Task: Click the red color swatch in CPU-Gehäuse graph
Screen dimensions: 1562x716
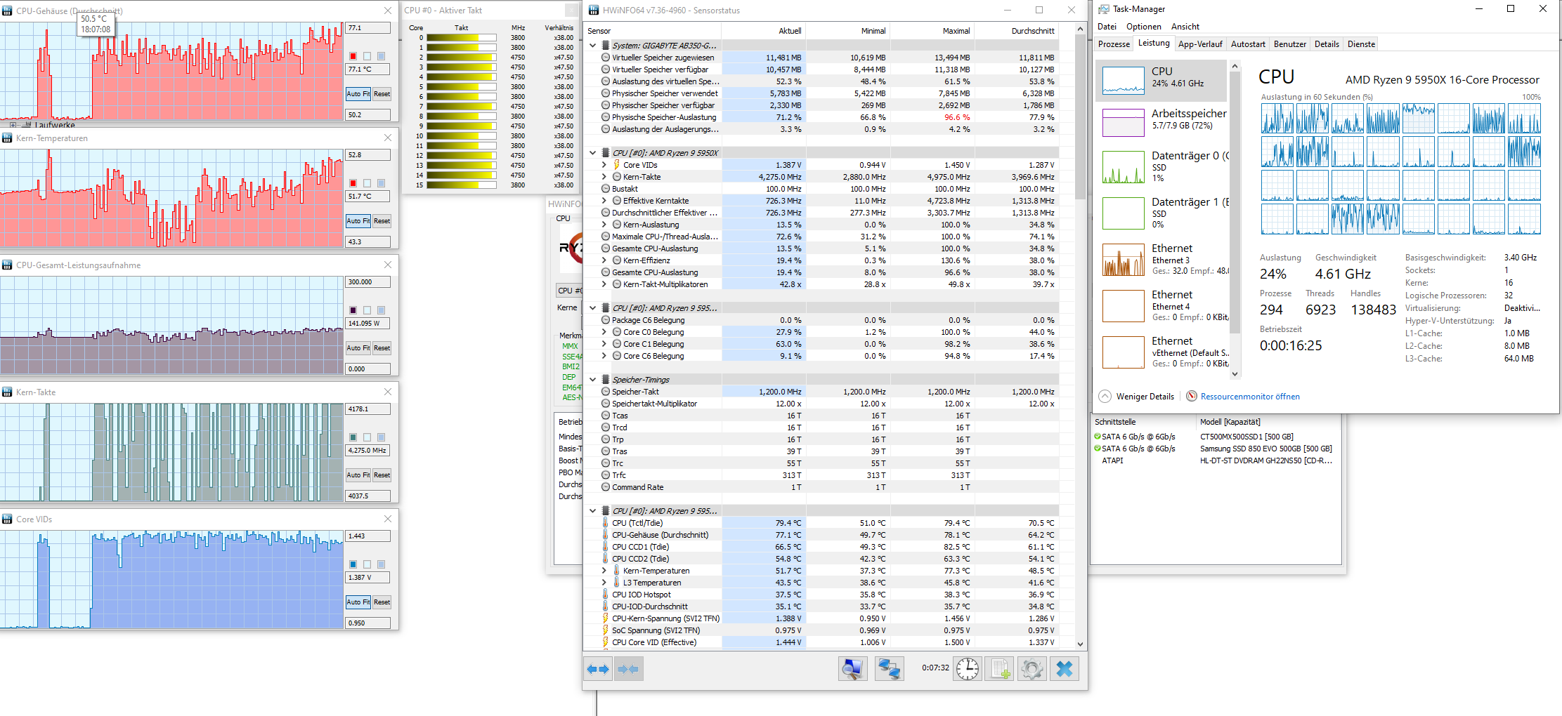Action: point(353,56)
